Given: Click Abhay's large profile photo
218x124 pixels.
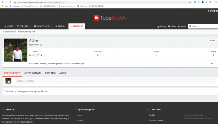Looking at the screenshot, I should pyautogui.click(x=16, y=50).
